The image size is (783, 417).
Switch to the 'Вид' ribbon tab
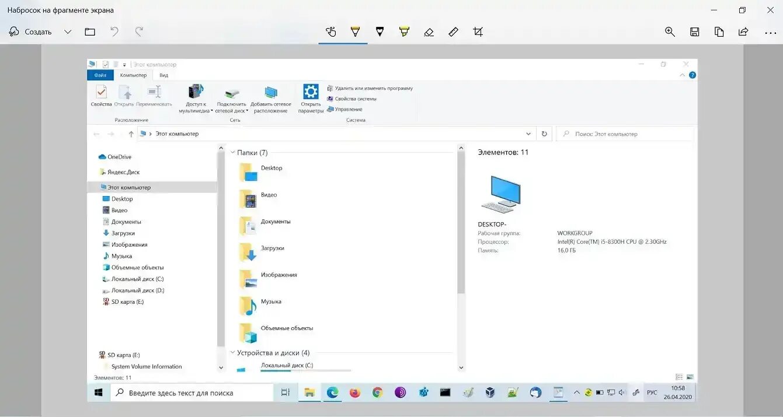163,75
